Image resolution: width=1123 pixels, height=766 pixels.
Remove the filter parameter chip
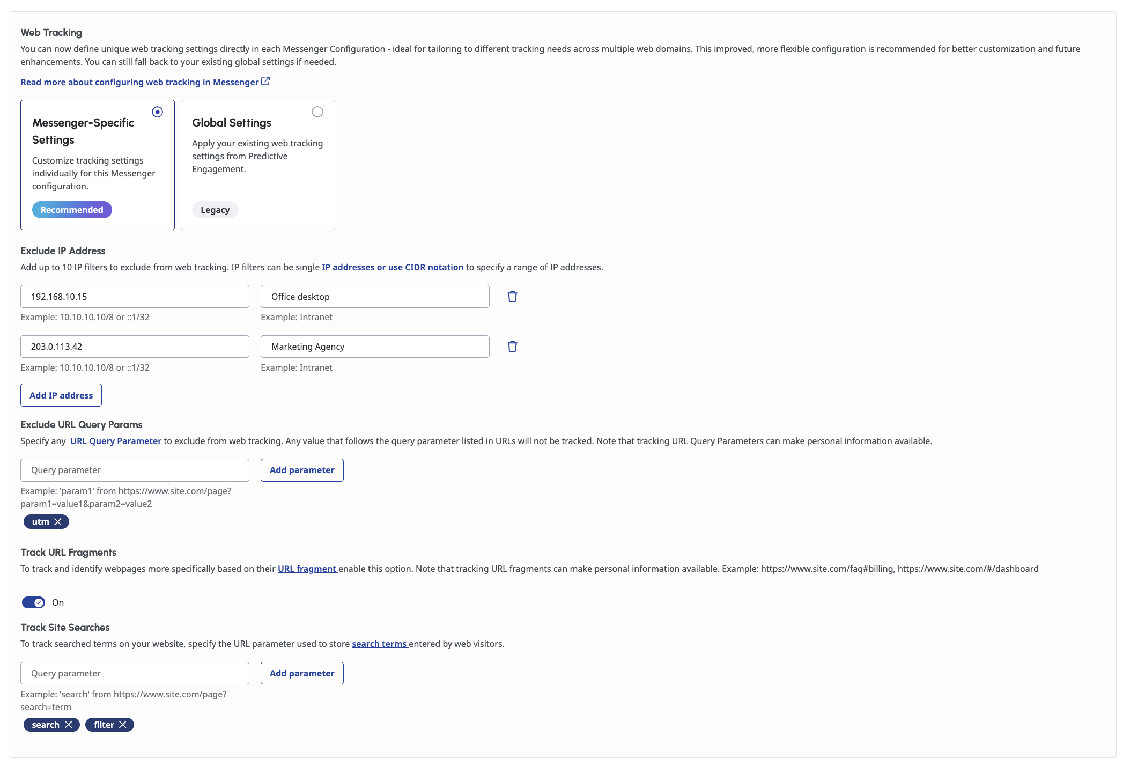point(123,725)
